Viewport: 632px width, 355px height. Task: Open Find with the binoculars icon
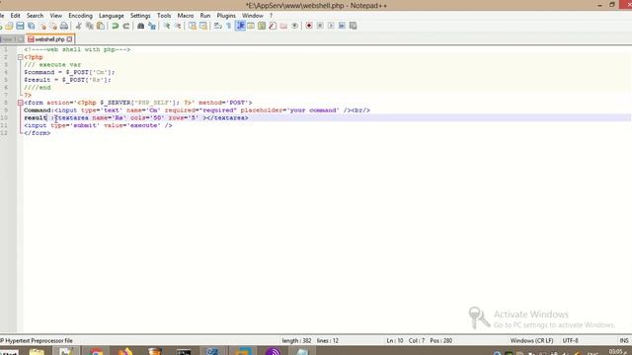[140, 26]
